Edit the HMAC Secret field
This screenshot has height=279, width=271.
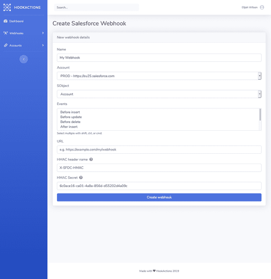pyautogui.click(x=159, y=186)
